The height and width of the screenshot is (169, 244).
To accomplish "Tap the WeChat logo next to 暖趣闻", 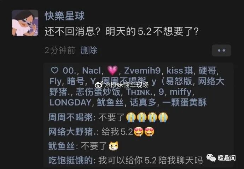I will [x=211, y=158].
